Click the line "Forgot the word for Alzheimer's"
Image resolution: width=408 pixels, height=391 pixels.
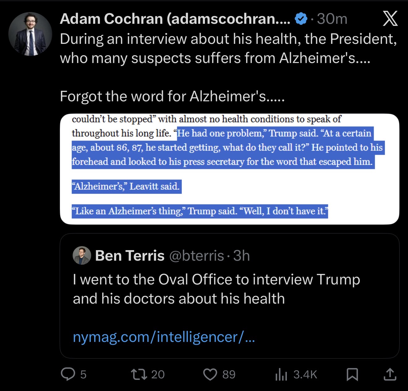[x=172, y=96]
